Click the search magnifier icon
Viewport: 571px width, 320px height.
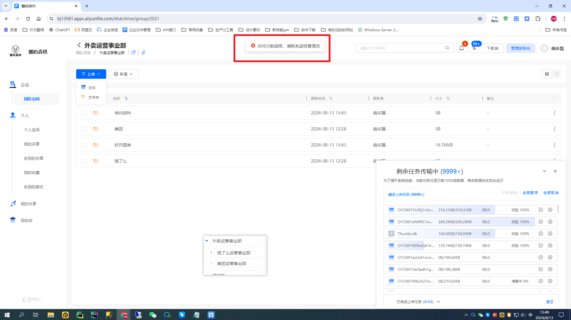tap(447, 48)
